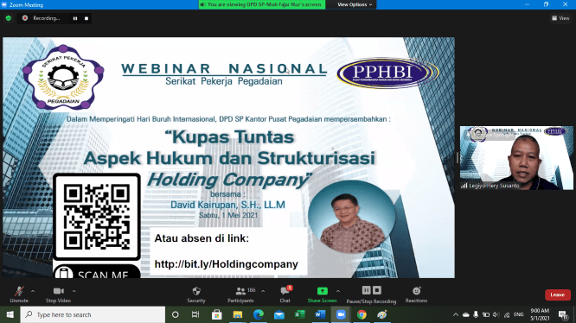Open the View layout button

(560, 18)
